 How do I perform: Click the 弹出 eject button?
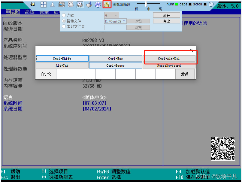coord(167,21)
